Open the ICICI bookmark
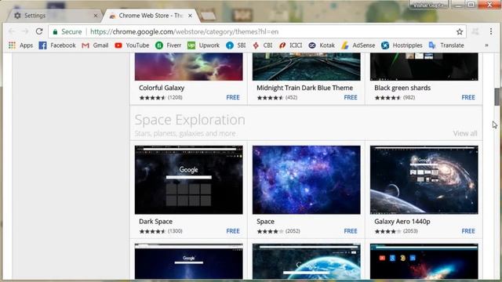 (x=290, y=45)
